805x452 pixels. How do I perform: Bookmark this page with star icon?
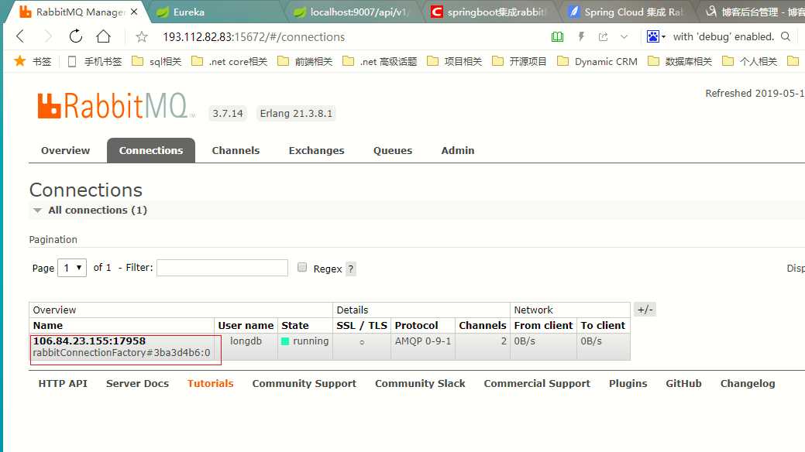point(142,37)
